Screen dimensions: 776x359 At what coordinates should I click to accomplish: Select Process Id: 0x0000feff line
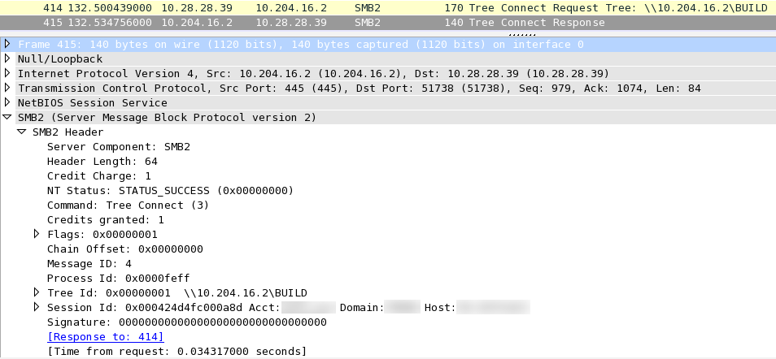tap(118, 278)
